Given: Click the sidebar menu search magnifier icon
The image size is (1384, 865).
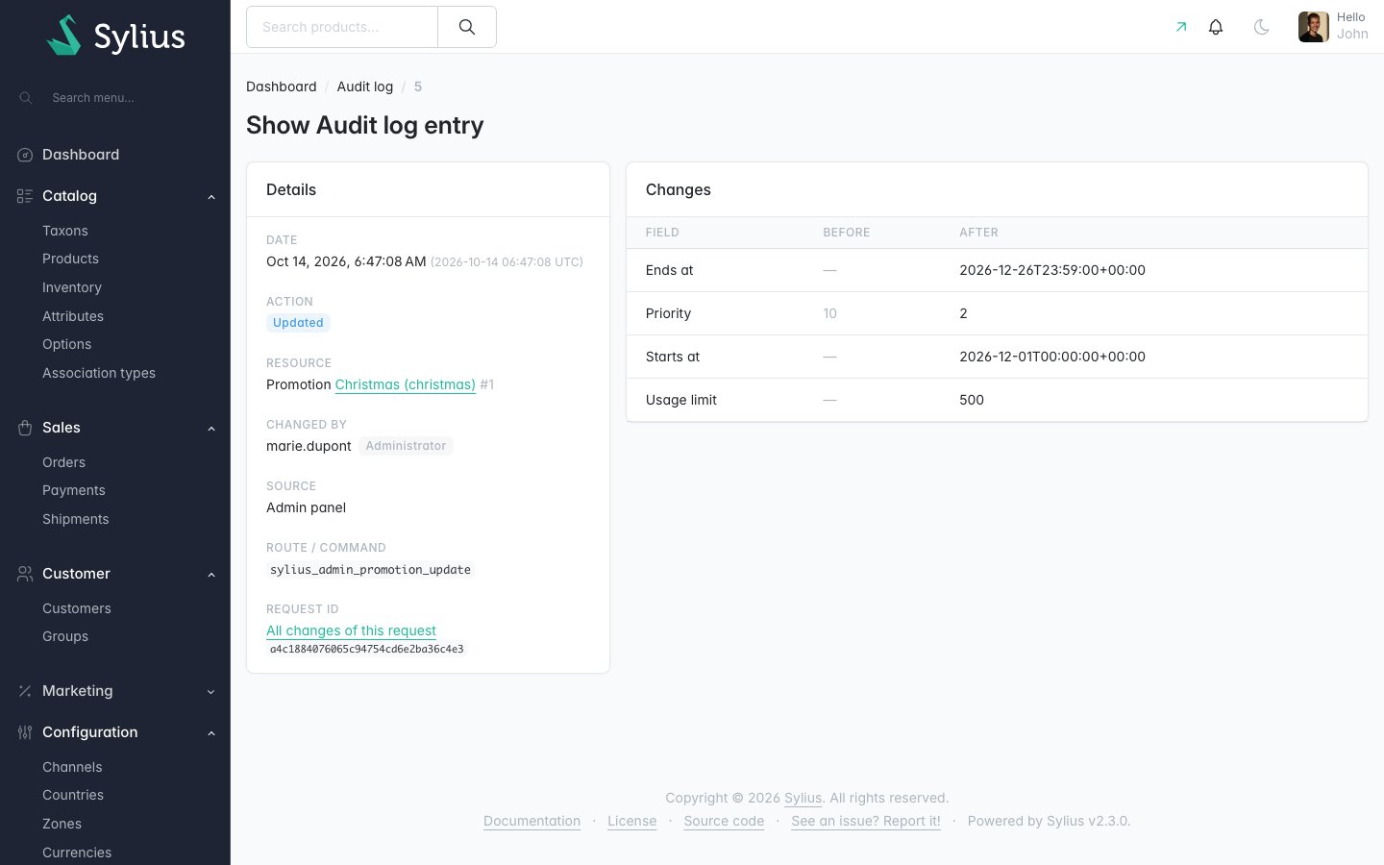Looking at the screenshot, I should tap(26, 98).
